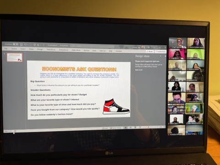Image resolution: width=220 pixels, height=165 pixels.
Task: Open Reading View icon
Action: tap(135, 127)
